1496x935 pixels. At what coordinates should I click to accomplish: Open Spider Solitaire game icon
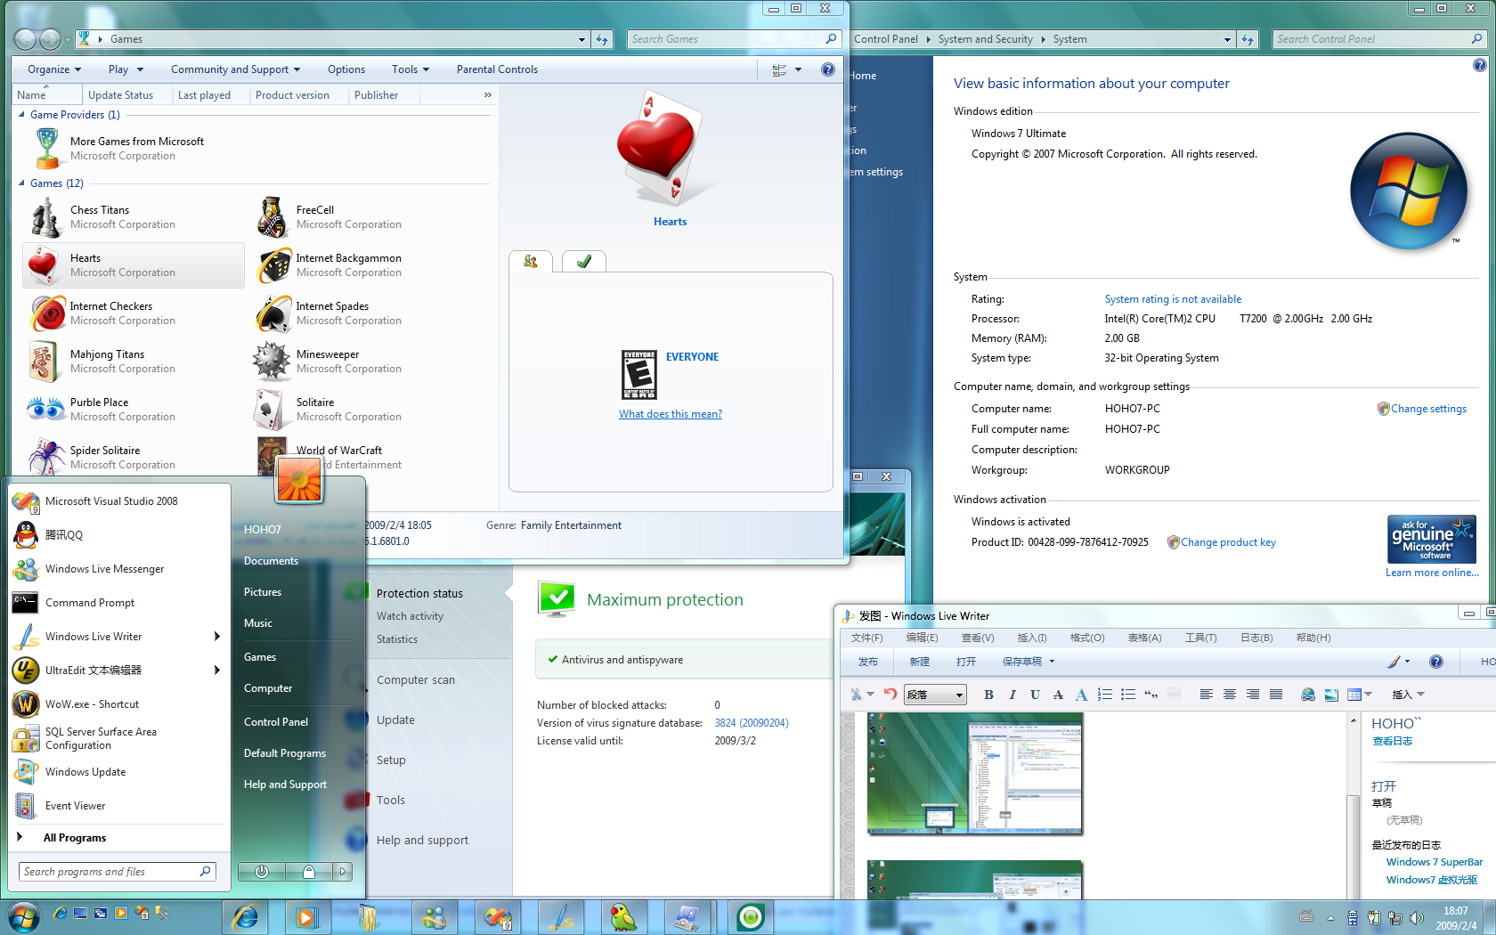coord(45,458)
